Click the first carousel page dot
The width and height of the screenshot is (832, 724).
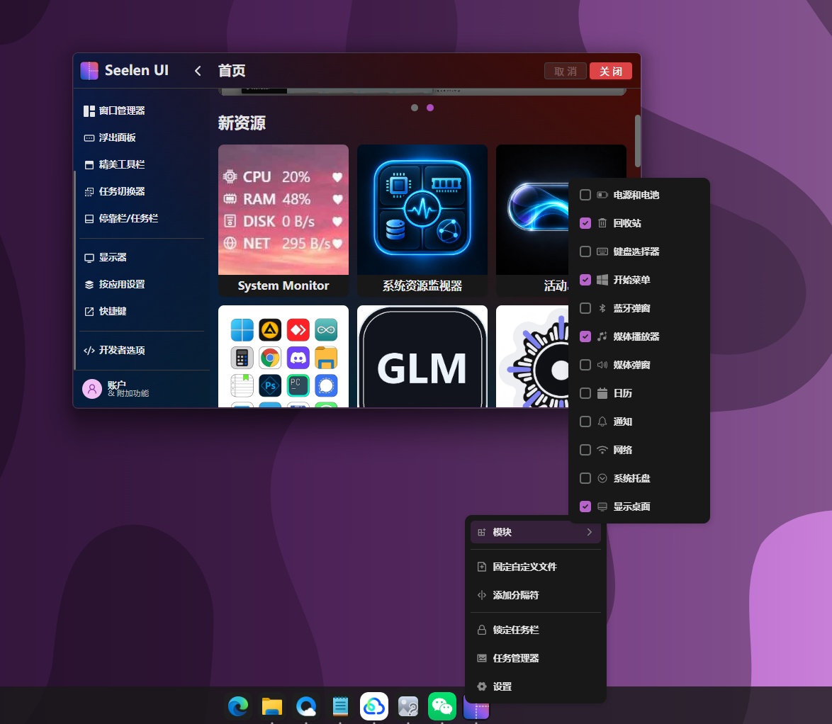coord(415,108)
